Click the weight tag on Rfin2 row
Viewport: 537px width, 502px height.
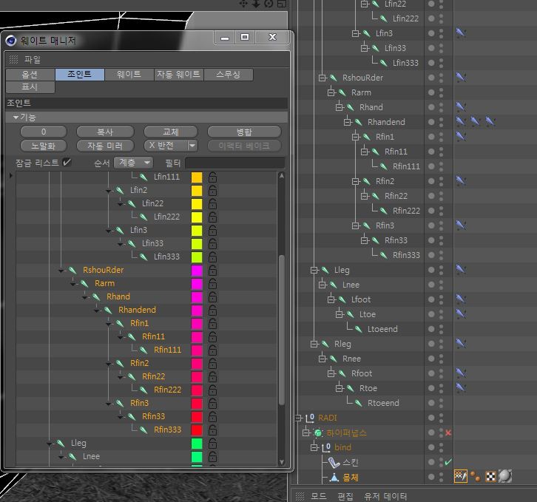tap(461, 181)
